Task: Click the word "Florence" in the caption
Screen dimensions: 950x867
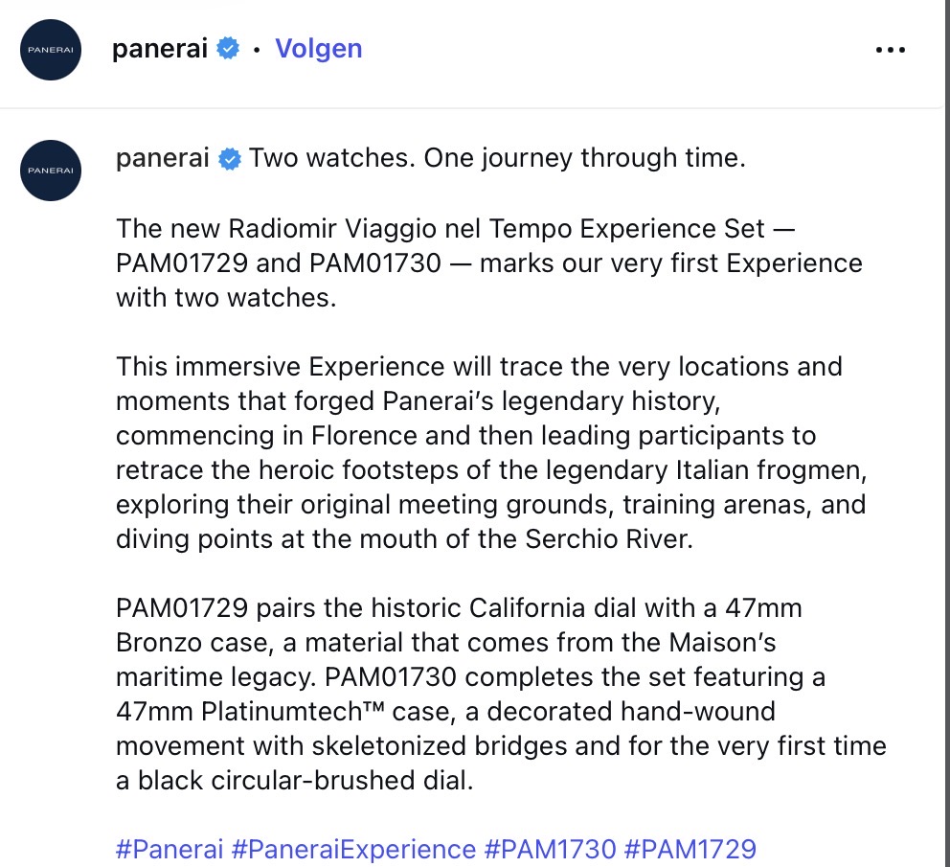Action: click(359, 435)
